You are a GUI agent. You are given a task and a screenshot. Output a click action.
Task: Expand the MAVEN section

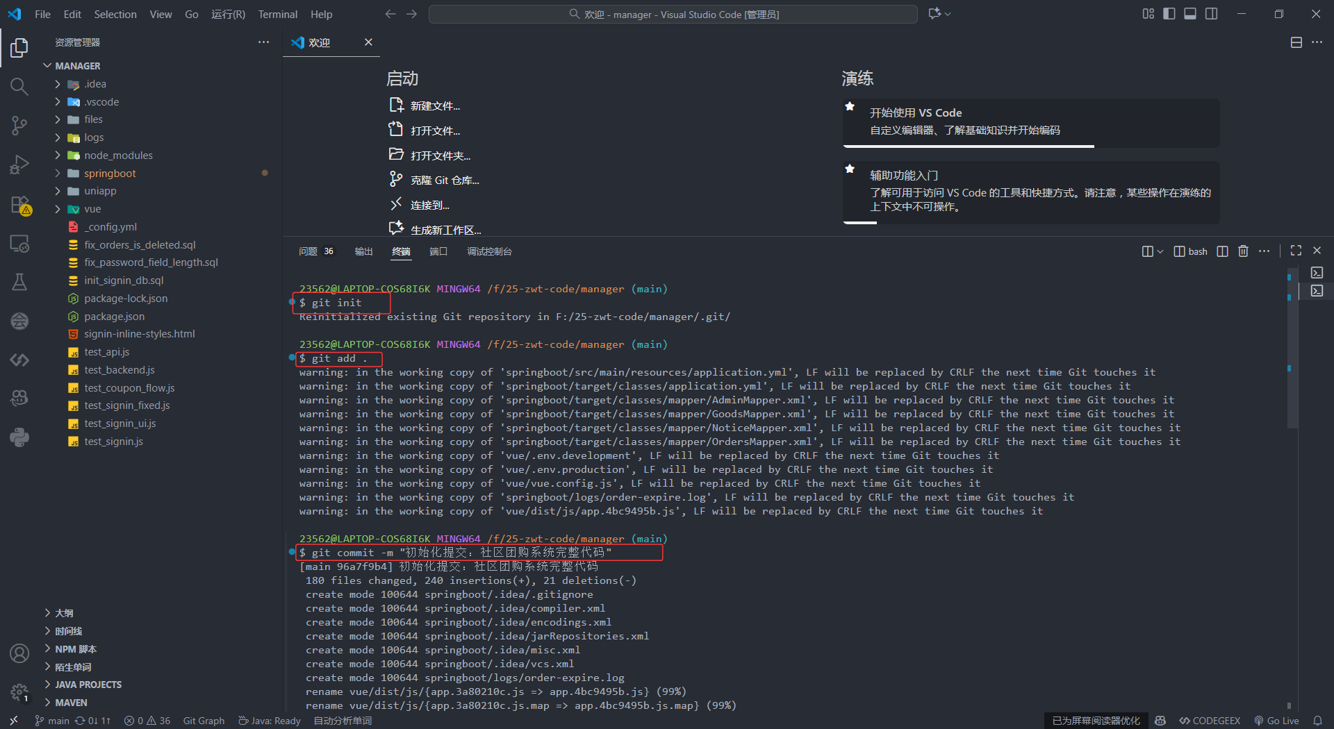click(47, 703)
